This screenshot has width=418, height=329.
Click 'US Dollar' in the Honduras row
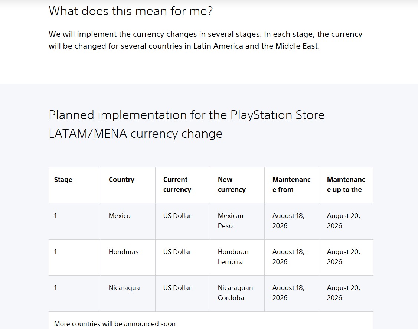click(x=177, y=252)
